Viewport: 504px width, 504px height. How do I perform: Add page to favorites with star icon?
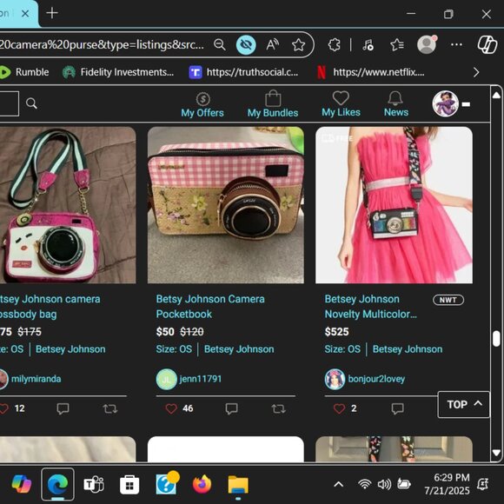[x=298, y=44]
